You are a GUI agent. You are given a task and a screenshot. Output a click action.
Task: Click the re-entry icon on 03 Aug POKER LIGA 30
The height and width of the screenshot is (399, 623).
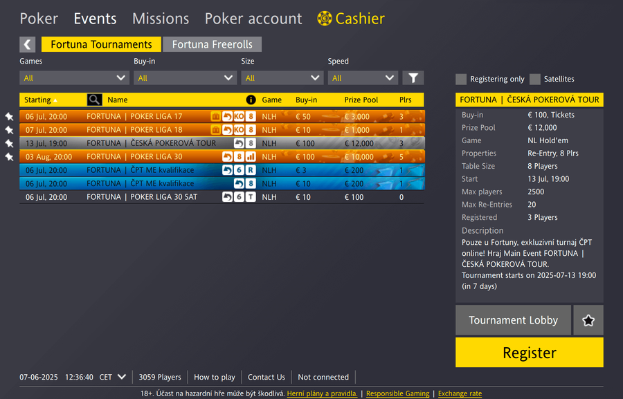pos(227,157)
